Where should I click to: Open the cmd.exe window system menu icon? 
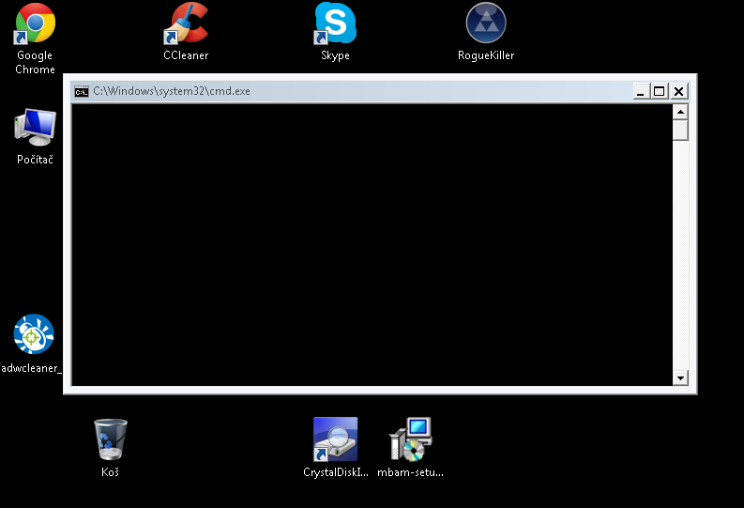coord(81,91)
